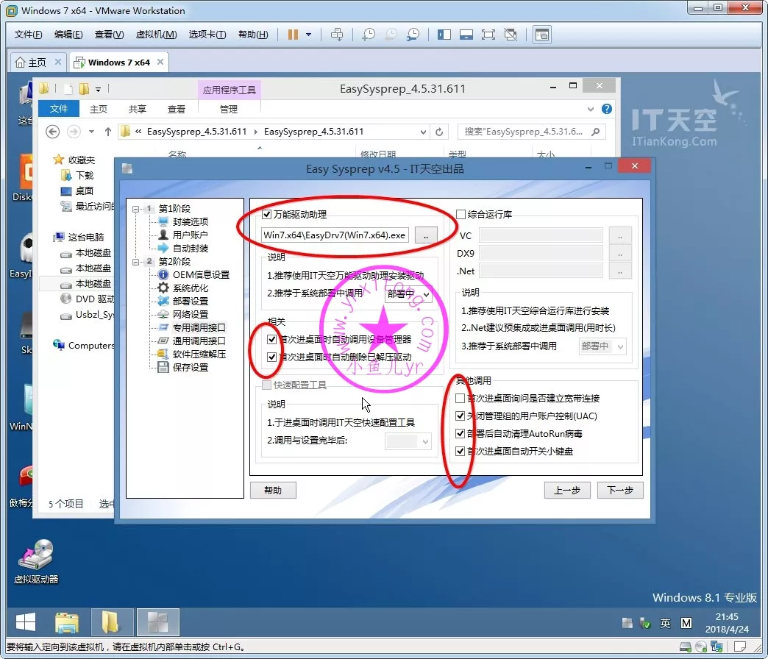Click the EasyDrv7 driver path input field
The image size is (768, 659).
coord(335,235)
